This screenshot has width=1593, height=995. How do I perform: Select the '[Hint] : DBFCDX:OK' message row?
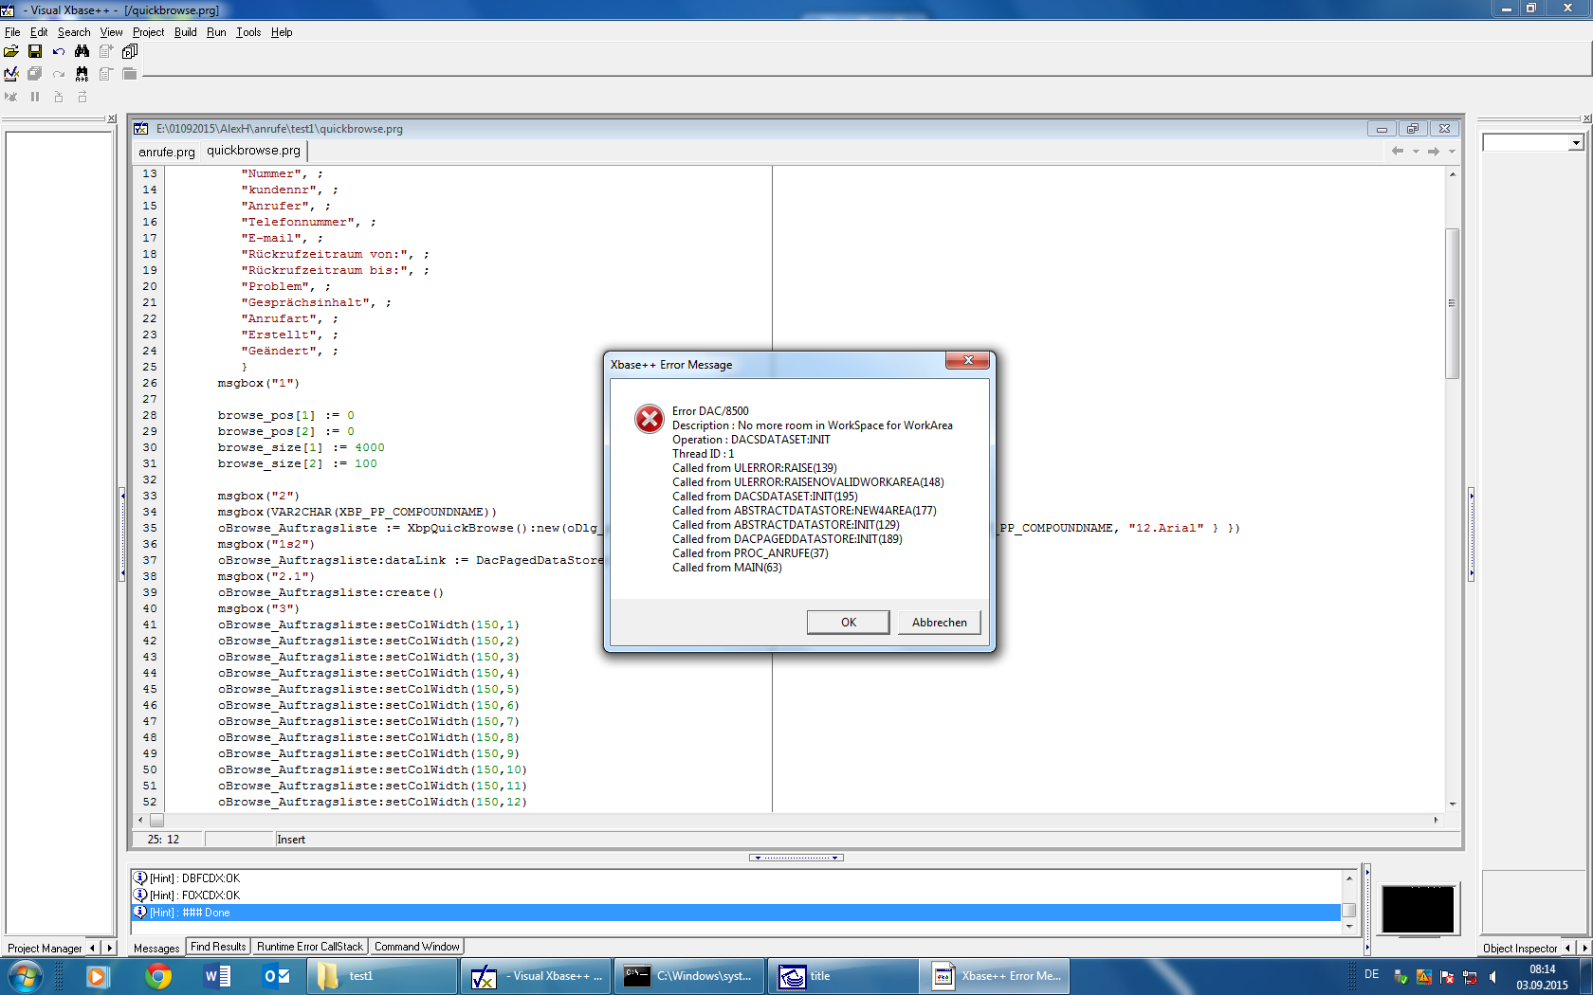736,878
